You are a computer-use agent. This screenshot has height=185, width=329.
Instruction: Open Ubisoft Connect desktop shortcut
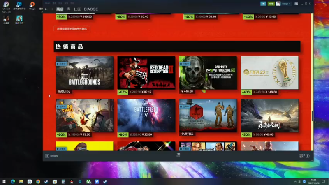[6, 7]
